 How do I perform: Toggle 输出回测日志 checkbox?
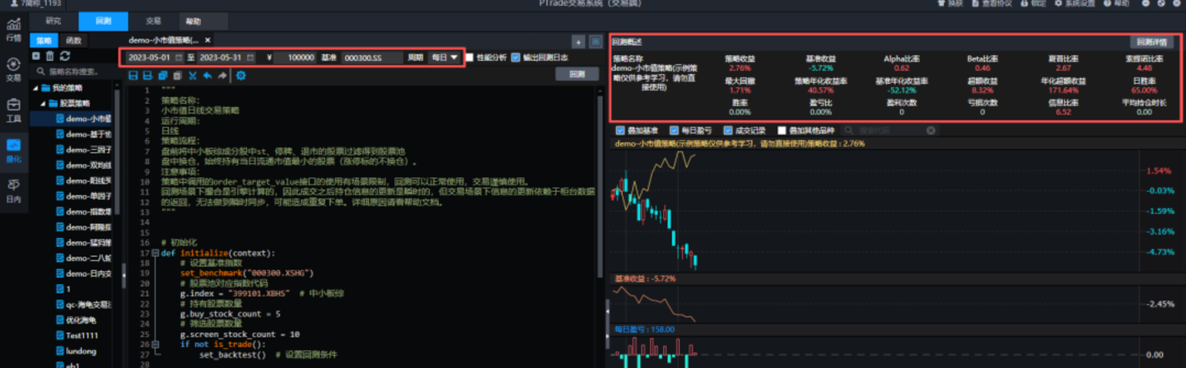pos(516,58)
